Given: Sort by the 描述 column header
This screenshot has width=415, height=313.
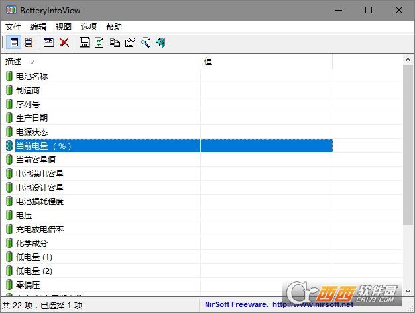Looking at the screenshot, I should coord(101,62).
